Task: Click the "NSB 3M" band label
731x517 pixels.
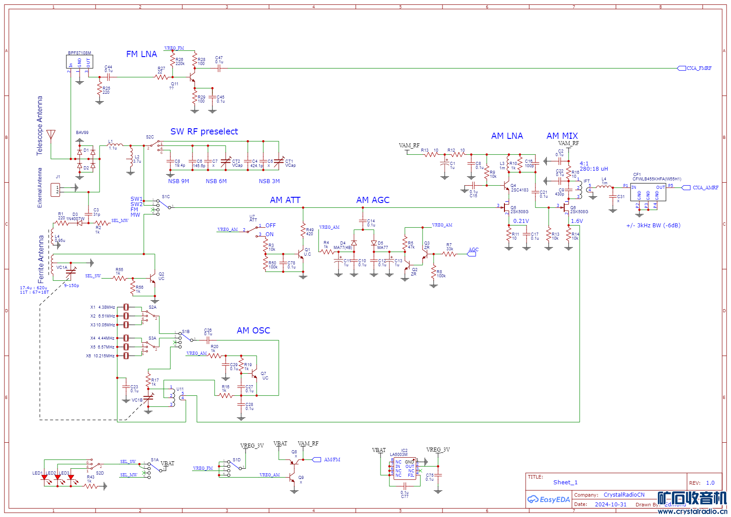Action: tap(269, 181)
